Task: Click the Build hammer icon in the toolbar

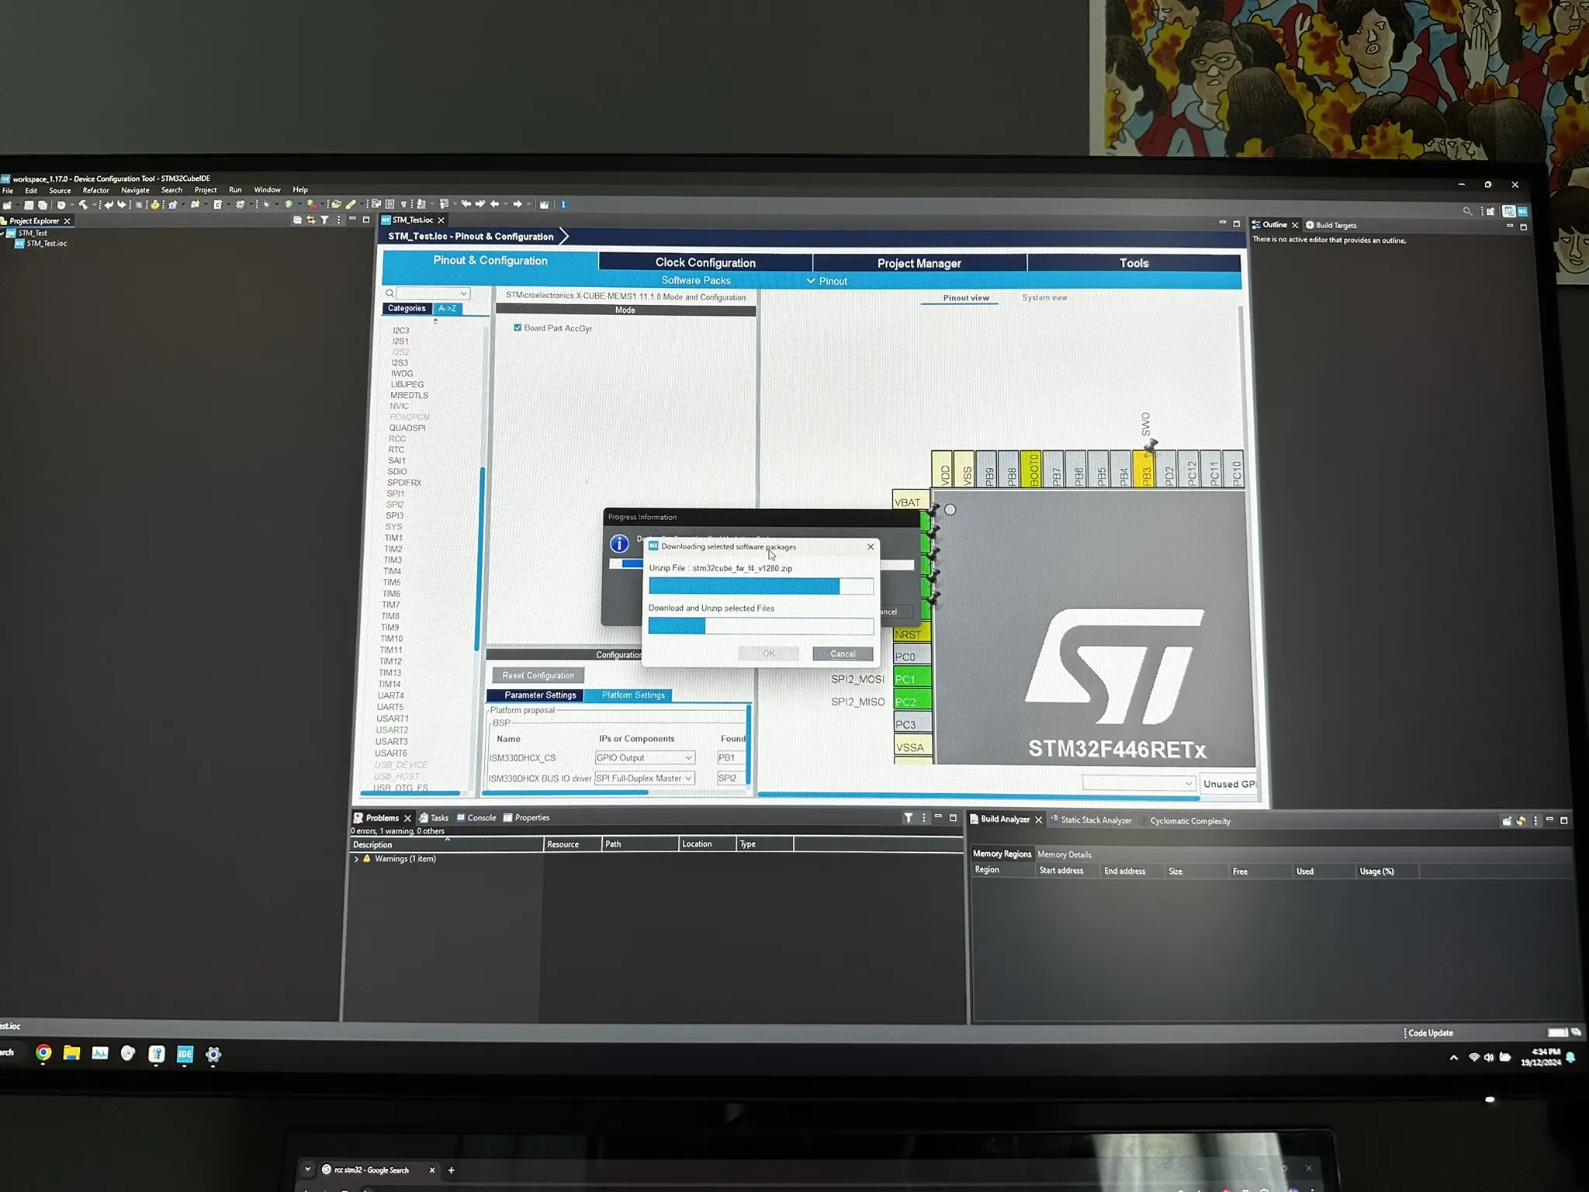Action: point(83,206)
